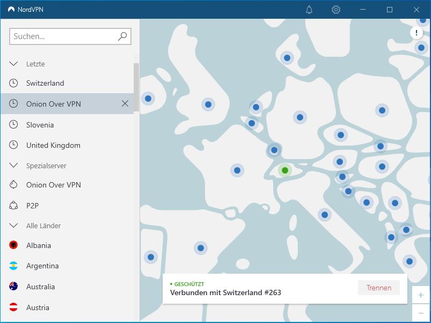Open the notifications bell

click(x=309, y=10)
